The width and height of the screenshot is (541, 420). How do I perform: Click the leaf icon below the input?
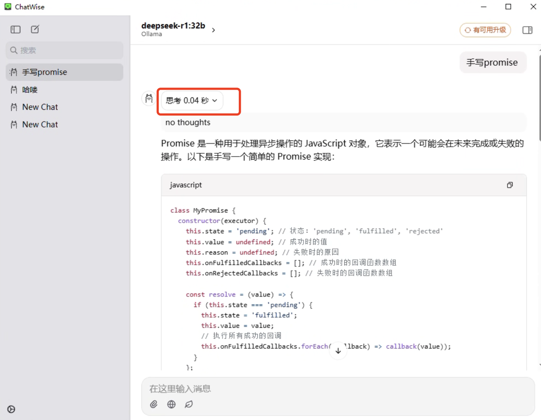tap(189, 404)
